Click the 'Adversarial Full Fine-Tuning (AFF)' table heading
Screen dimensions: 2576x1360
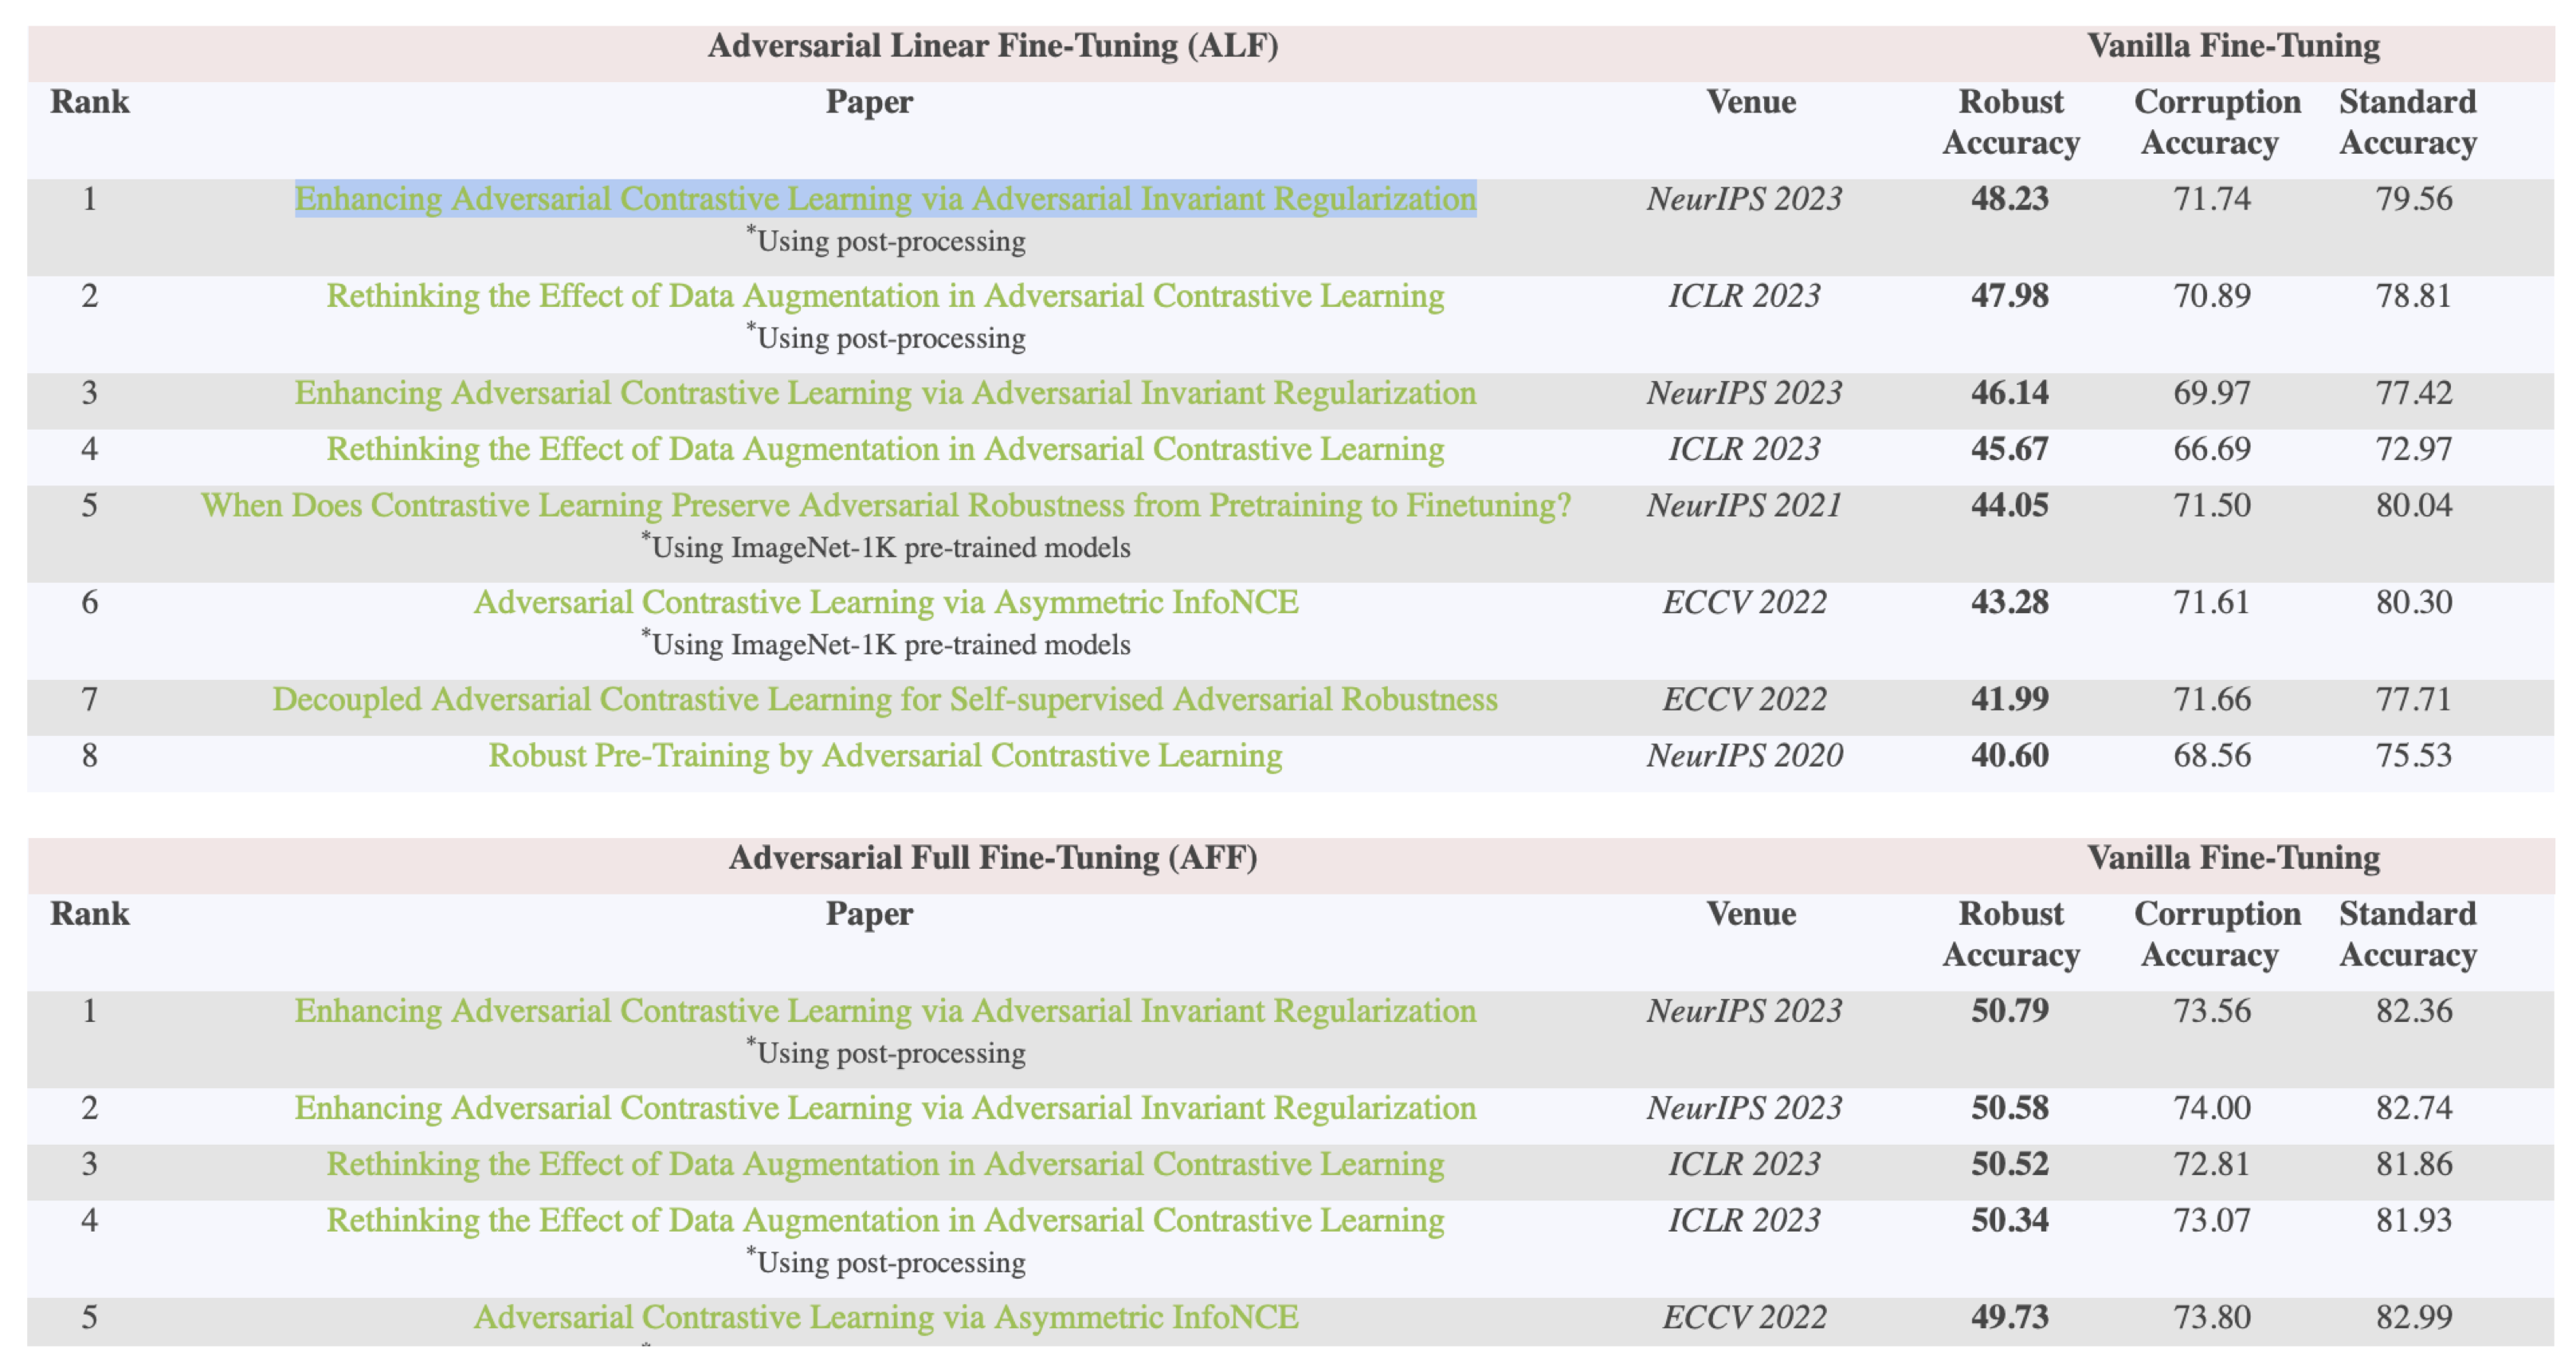click(992, 858)
